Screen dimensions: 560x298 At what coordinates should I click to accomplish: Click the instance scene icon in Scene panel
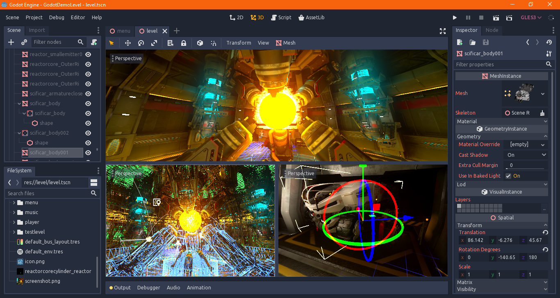pyautogui.click(x=24, y=42)
